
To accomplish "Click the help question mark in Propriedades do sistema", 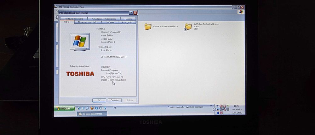I will pyautogui.click(x=131, y=13).
